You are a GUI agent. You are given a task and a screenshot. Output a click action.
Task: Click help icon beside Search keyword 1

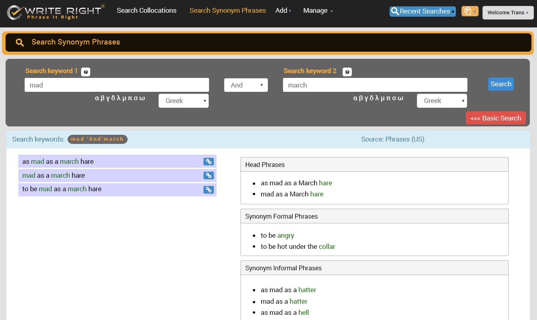coord(85,72)
